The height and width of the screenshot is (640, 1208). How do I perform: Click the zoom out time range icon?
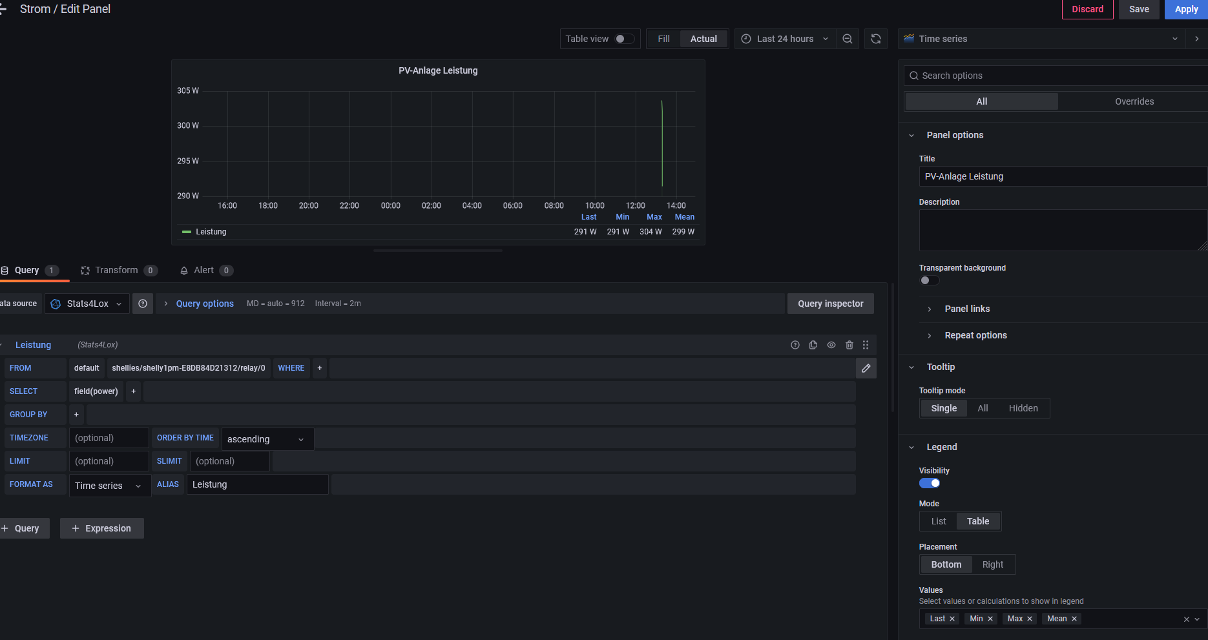[x=848, y=39]
